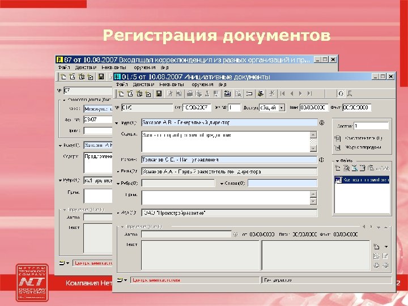This screenshot has height=306, width=408.
Task: Open Файл menu in back window
Action: (63, 67)
